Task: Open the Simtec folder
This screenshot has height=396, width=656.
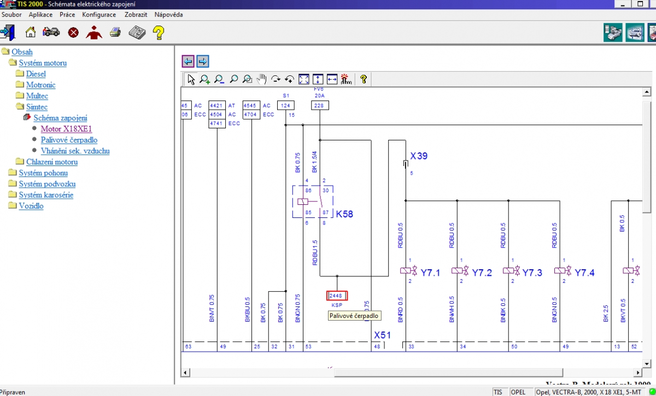Action: (x=37, y=107)
